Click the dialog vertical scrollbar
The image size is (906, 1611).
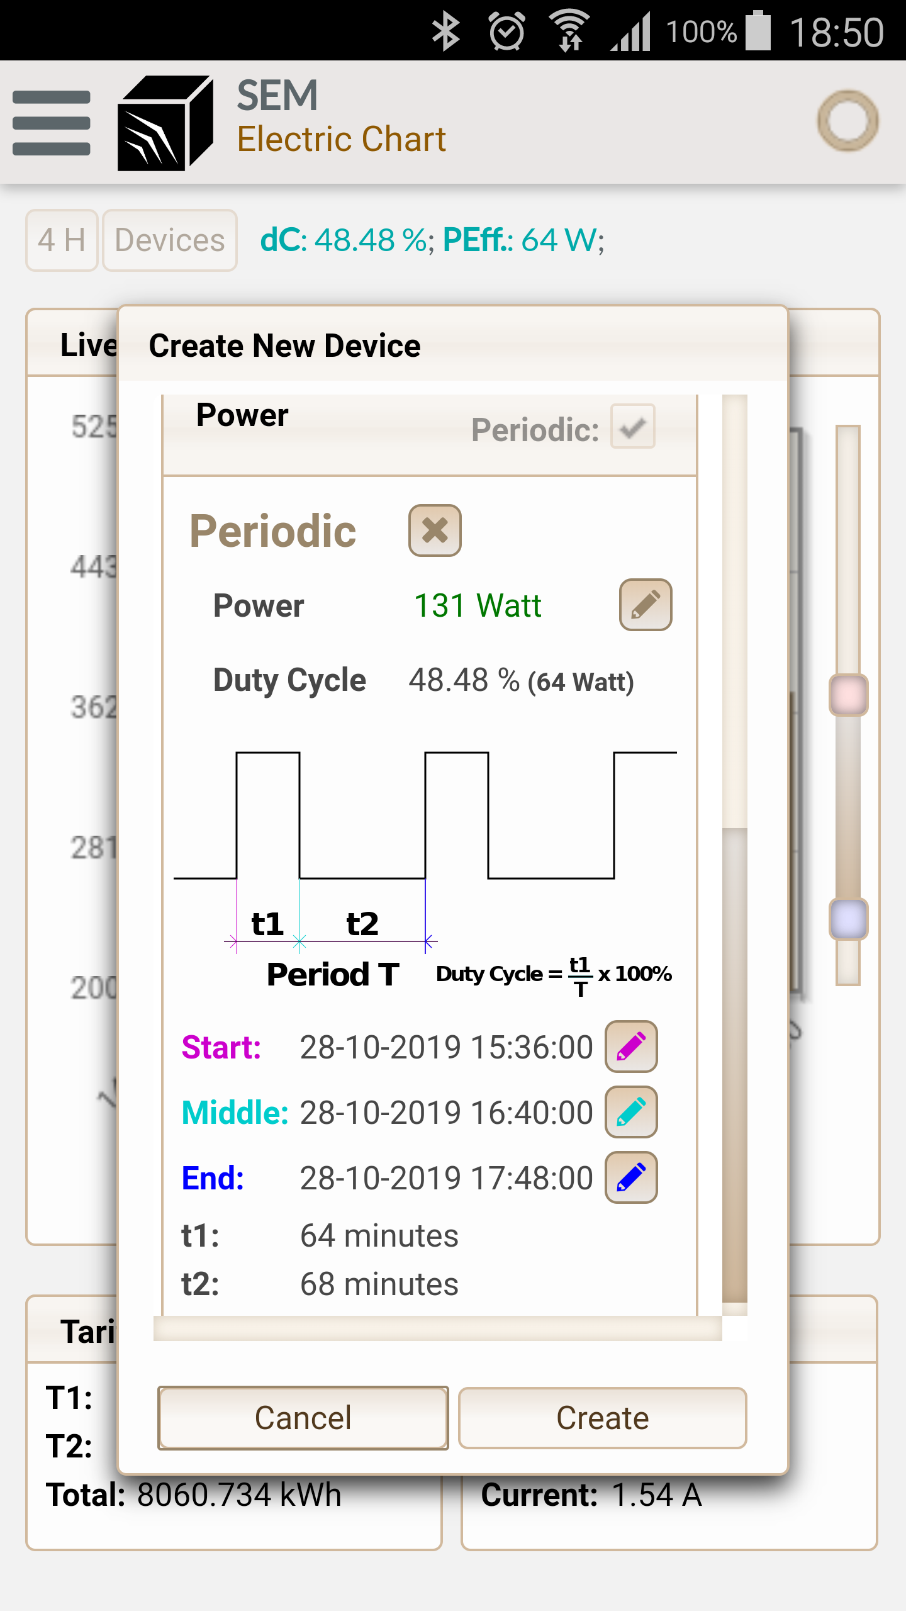(x=734, y=1064)
